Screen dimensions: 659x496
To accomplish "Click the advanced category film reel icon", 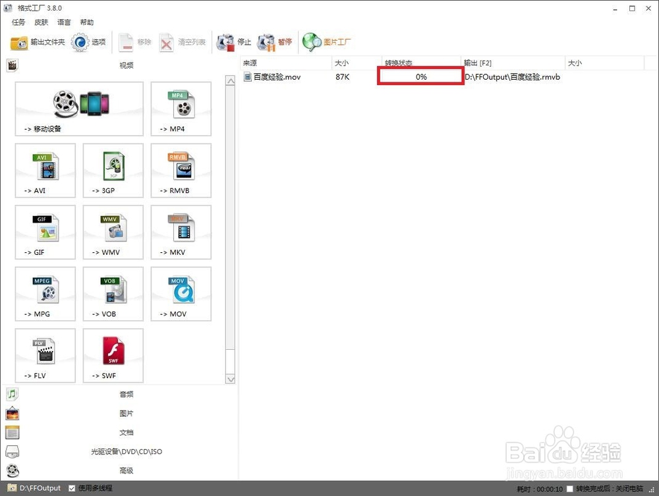I will 13,470.
